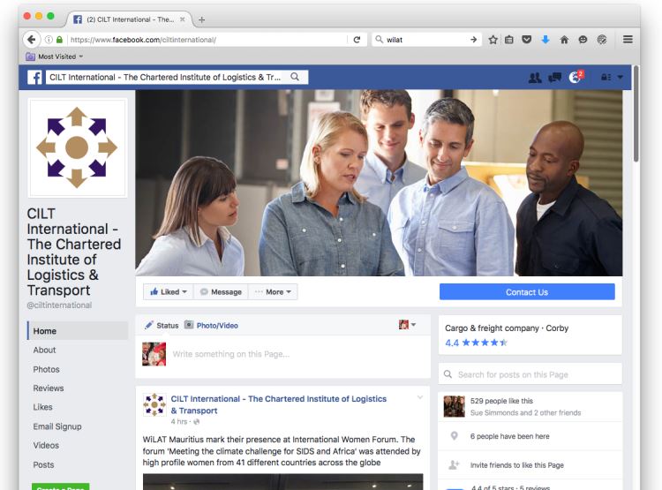Viewport: 662px width, 490px height.
Task: Click 6 people have been here
Action: pyautogui.click(x=509, y=436)
